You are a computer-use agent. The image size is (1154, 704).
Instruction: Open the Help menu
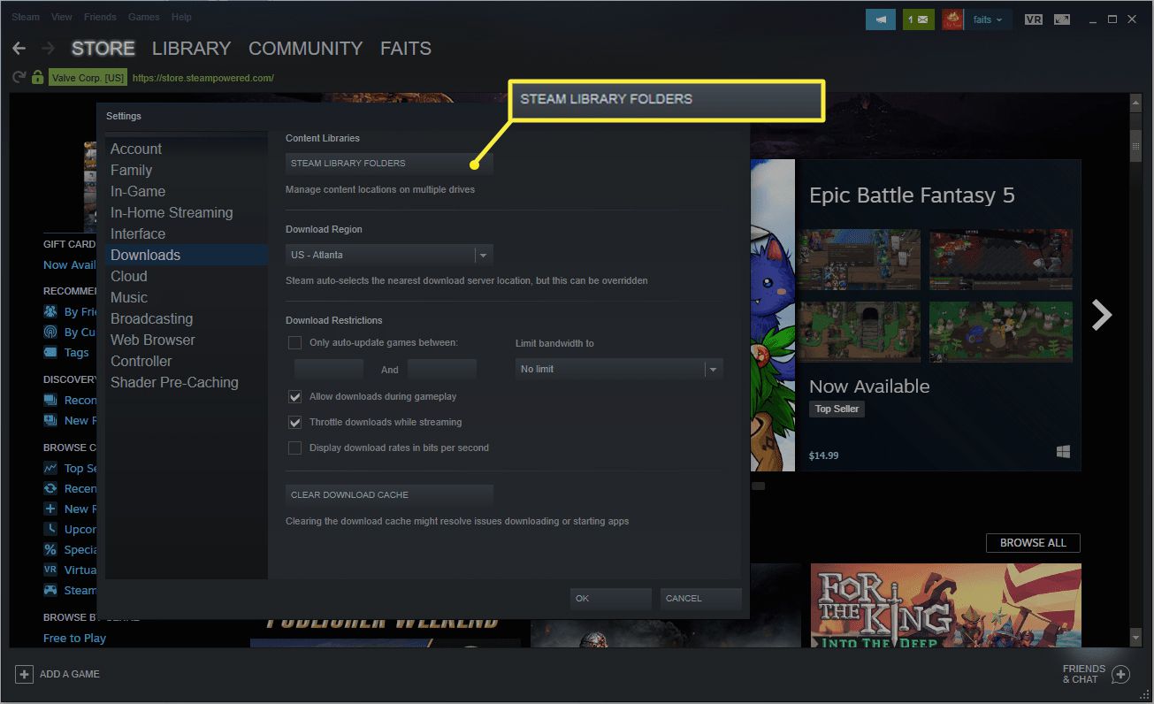click(181, 17)
